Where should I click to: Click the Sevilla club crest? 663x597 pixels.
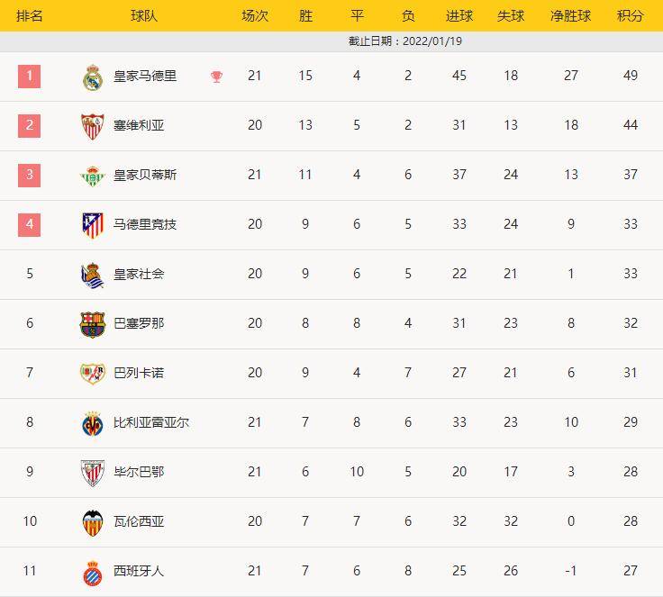point(92,126)
